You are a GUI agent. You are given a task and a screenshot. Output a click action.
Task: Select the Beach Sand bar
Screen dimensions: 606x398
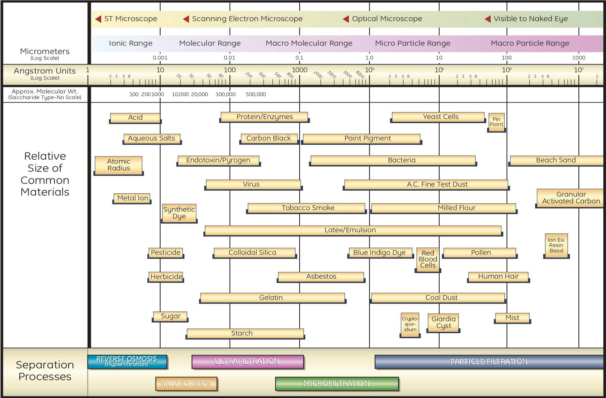tap(557, 160)
